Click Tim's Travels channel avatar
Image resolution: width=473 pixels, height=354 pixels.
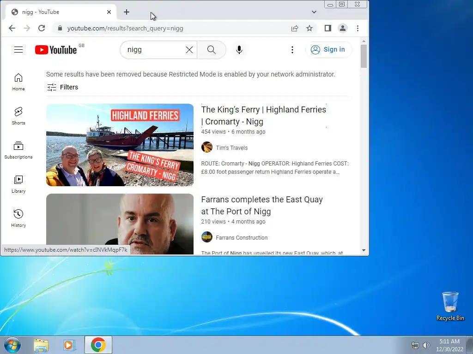pos(207,147)
